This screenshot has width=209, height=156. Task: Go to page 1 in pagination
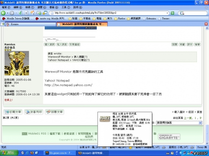195,118
